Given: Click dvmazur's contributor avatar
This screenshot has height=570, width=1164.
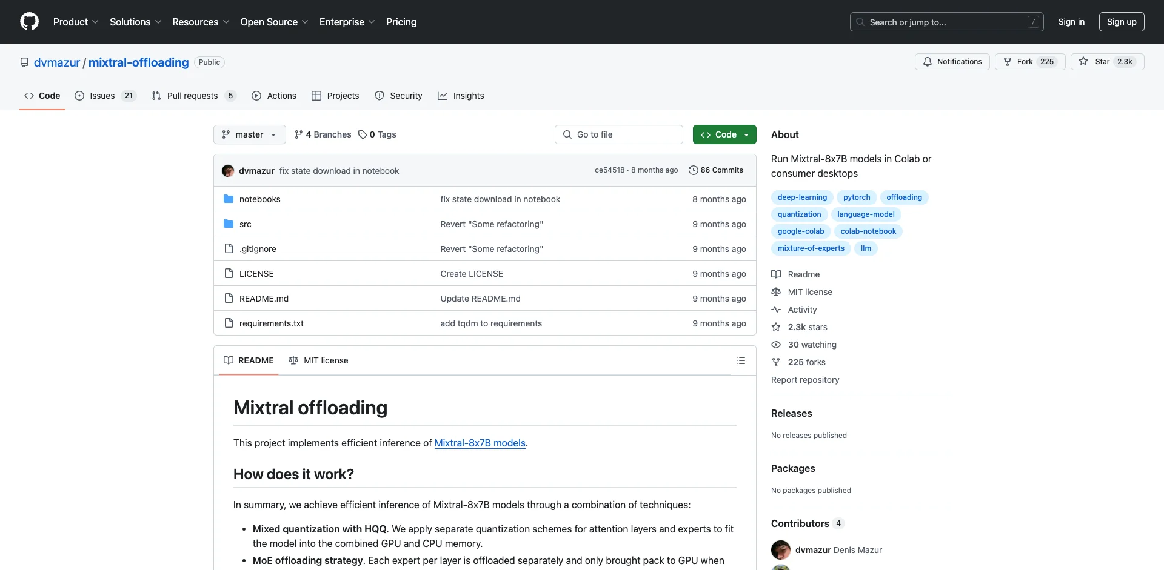Looking at the screenshot, I should point(781,550).
